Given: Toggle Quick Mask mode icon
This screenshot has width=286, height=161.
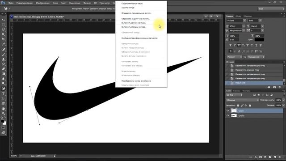Looking at the screenshot, I should [4, 128].
